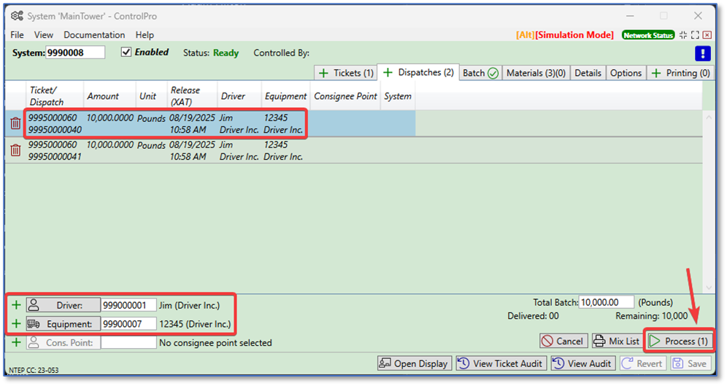Delete the first dispatch row with trash icon
727x386 pixels.
coord(15,123)
